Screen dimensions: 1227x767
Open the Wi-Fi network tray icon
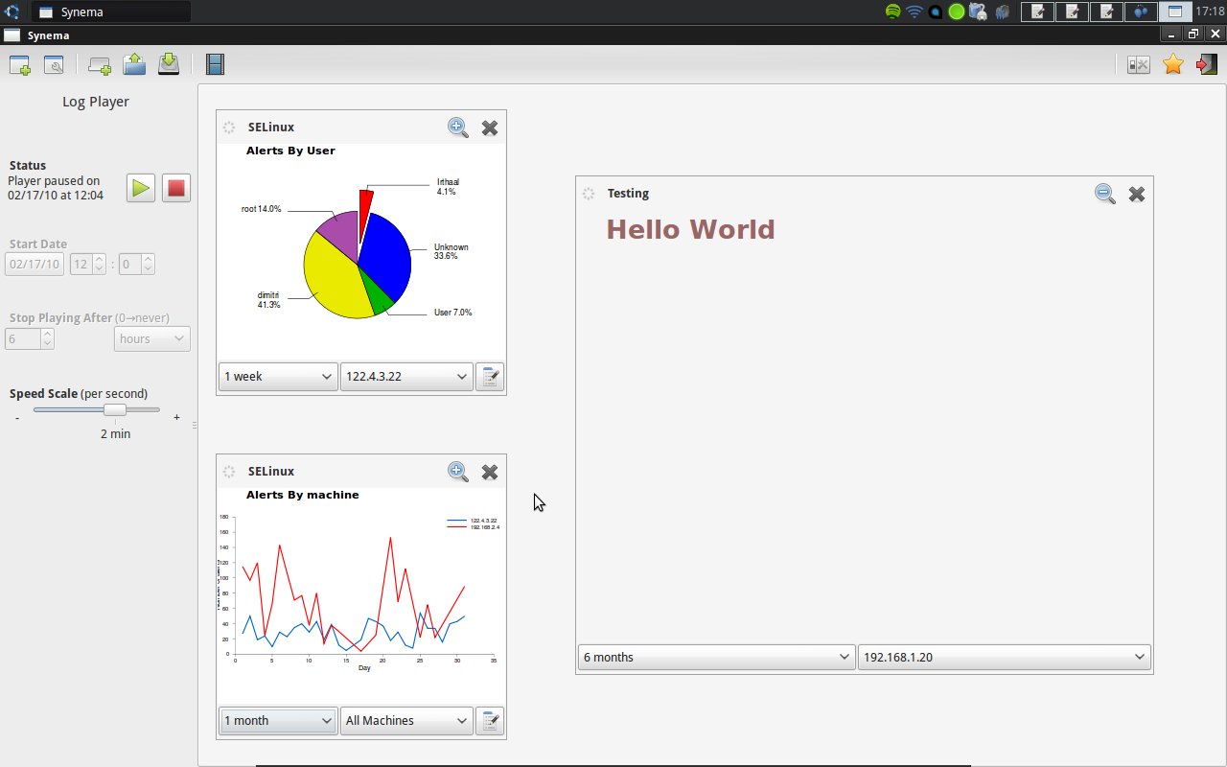point(914,12)
